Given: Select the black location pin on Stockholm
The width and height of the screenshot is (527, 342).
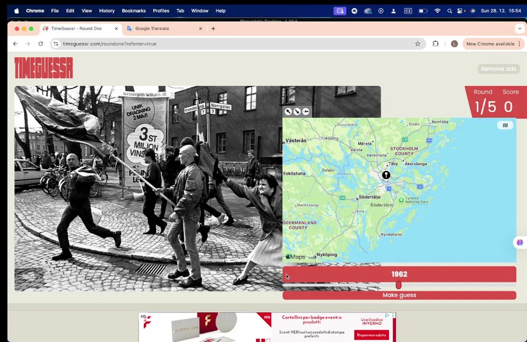Looking at the screenshot, I should coord(386,175).
